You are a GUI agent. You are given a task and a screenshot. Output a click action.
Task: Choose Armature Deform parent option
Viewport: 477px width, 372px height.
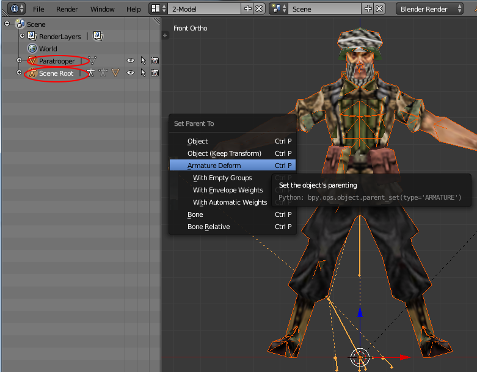233,166
